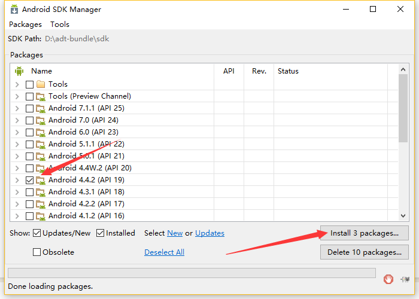Viewport: 419px width, 299px height.
Task: Check the Android 7.0 (API 24) checkbox
Action: click(x=29, y=120)
